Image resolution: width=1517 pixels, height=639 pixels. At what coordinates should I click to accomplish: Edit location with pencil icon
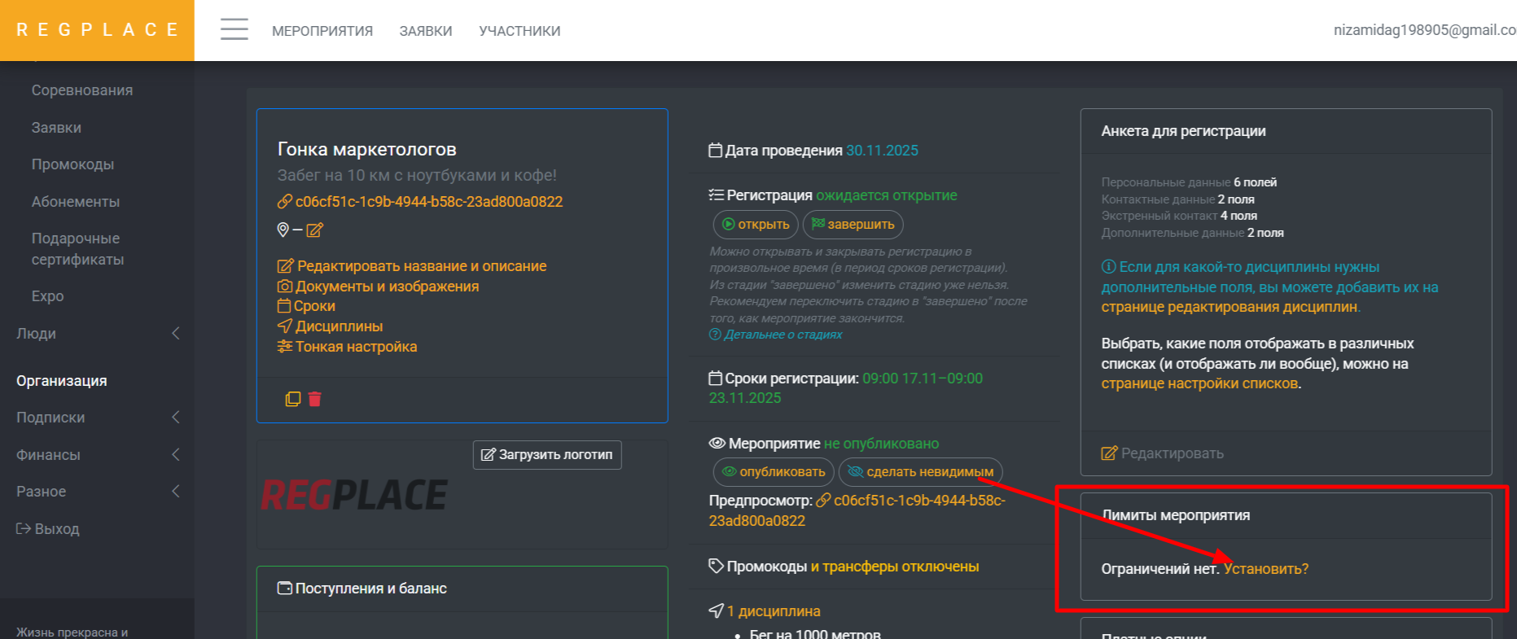(x=315, y=230)
